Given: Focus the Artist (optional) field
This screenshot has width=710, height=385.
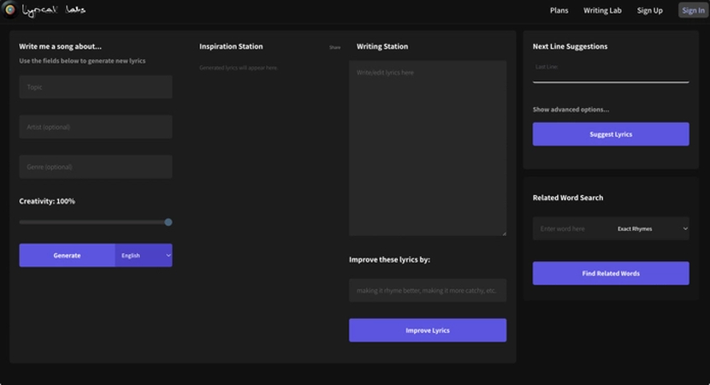Looking at the screenshot, I should click(95, 127).
